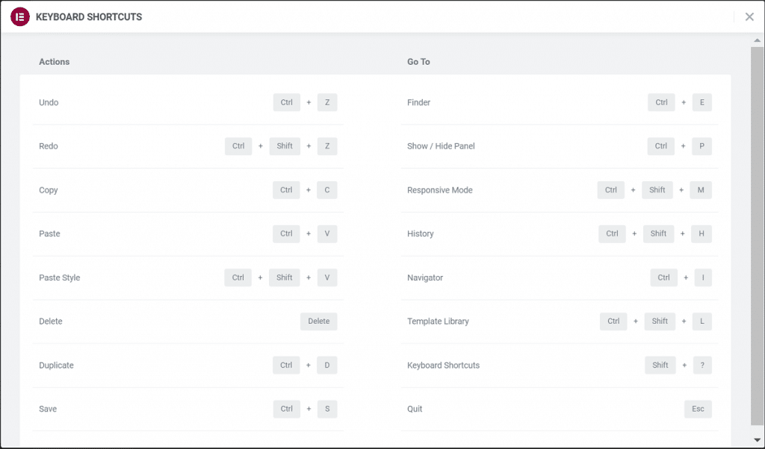Click the vertical scrollbar thumb
This screenshot has height=449, width=765.
click(758, 236)
